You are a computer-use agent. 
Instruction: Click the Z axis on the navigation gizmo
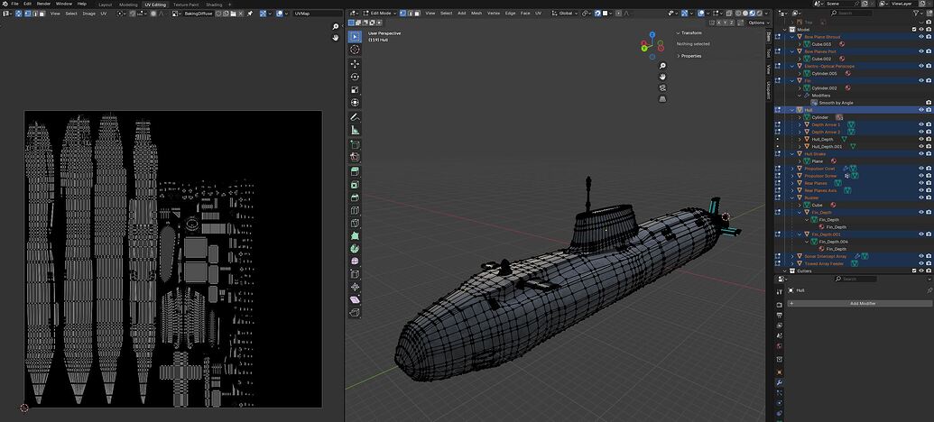(652, 34)
